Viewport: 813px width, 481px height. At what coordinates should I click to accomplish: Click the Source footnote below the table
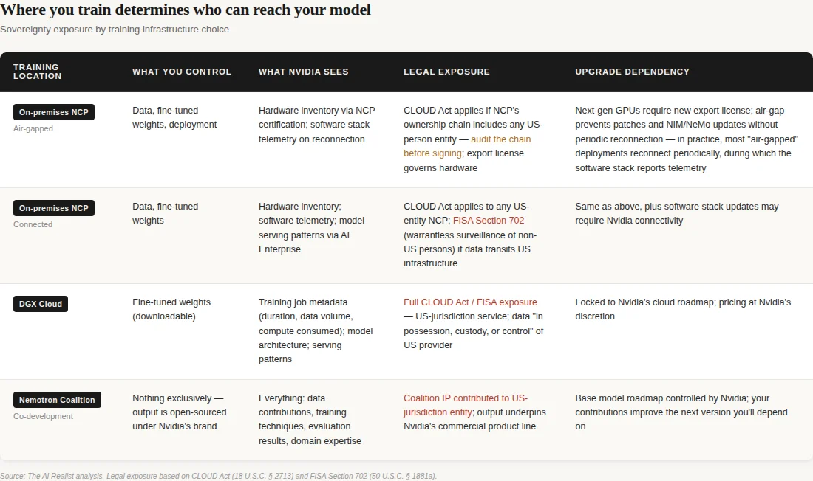[219, 476]
